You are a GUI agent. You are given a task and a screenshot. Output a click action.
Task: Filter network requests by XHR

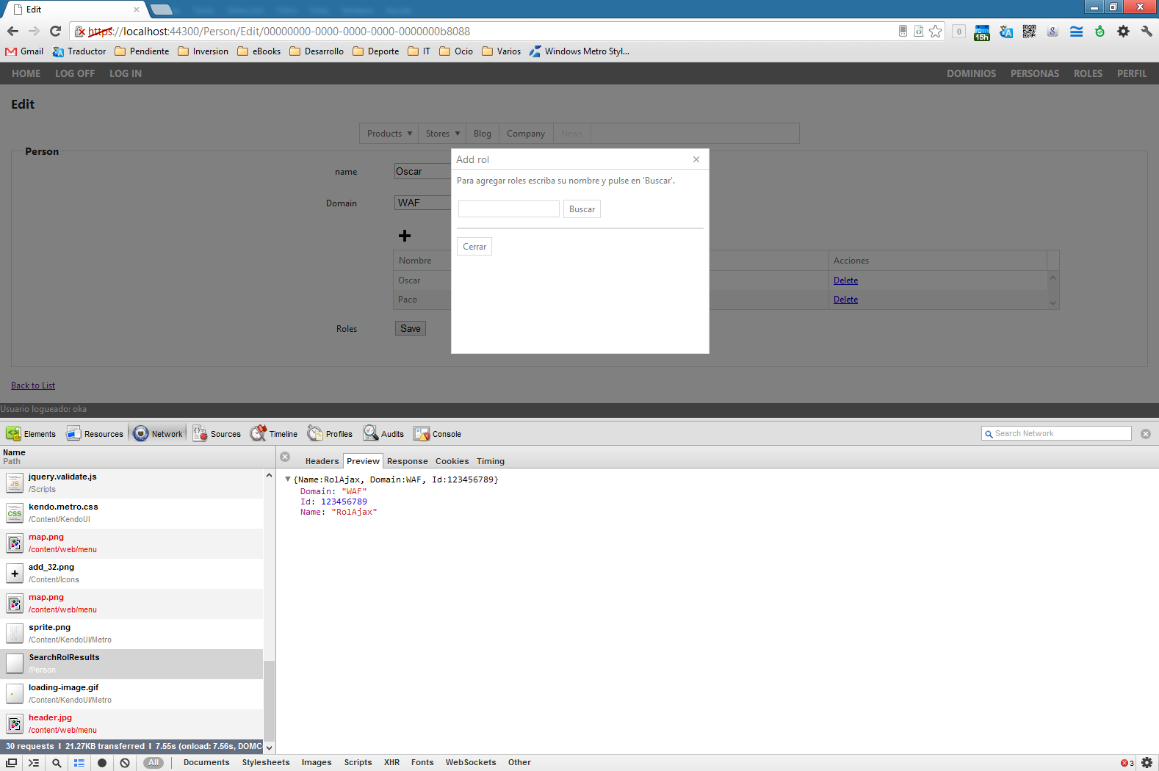point(392,763)
